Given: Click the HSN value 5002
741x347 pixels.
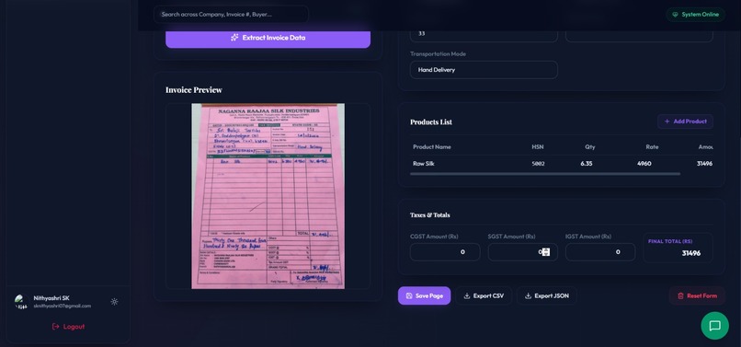Looking at the screenshot, I should coord(538,164).
